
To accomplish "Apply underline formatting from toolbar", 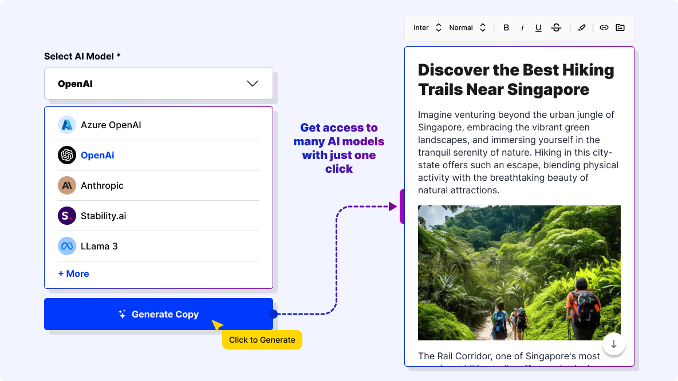I will [538, 27].
